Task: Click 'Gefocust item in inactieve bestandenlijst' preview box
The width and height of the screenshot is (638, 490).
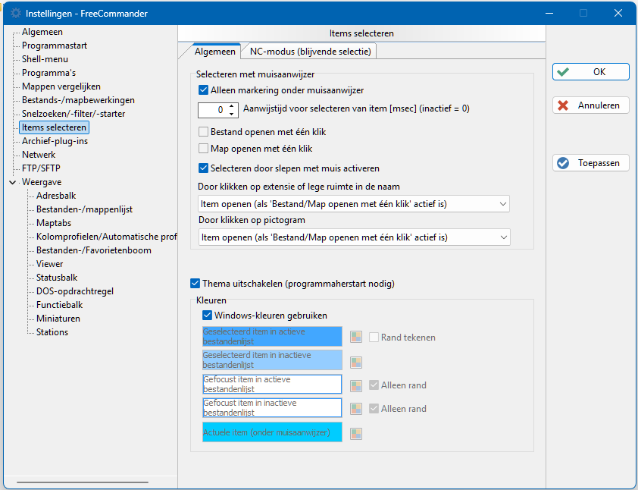Action: coord(272,408)
